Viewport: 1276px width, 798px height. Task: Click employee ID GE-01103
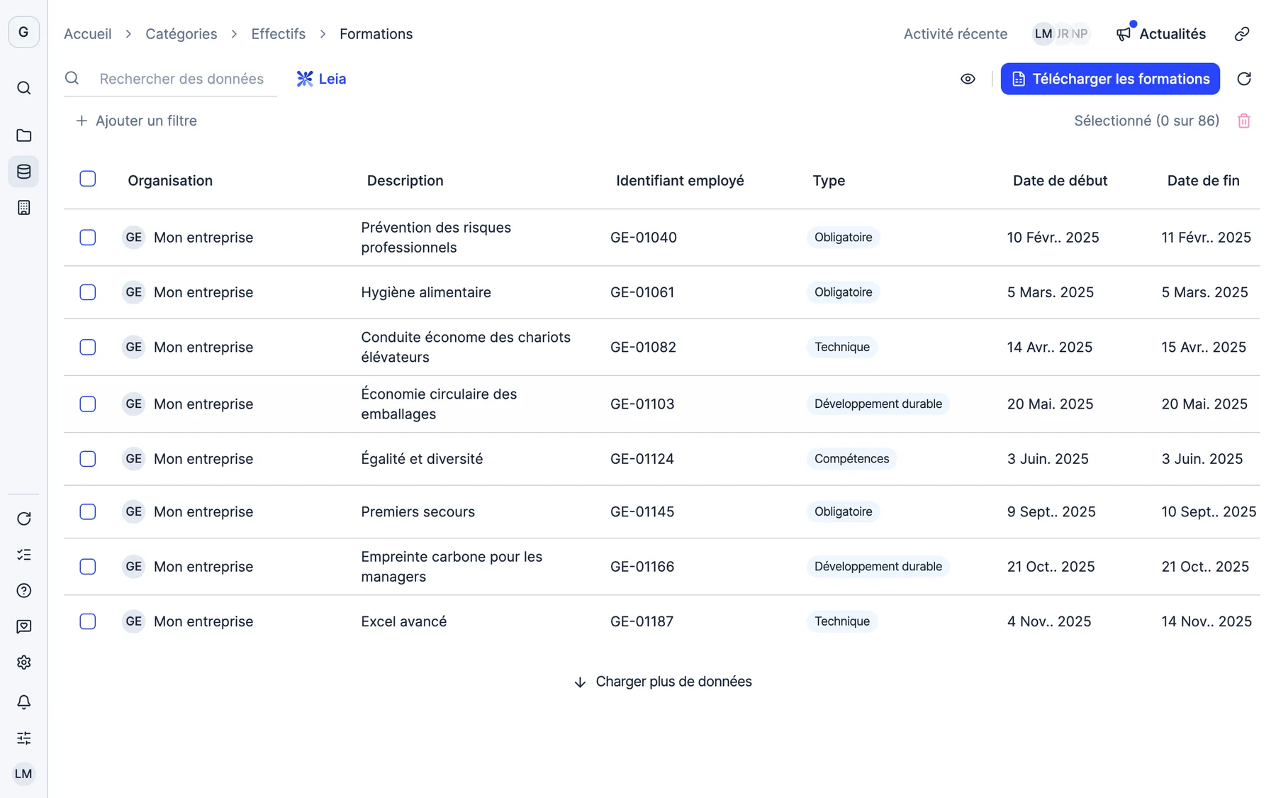tap(642, 404)
